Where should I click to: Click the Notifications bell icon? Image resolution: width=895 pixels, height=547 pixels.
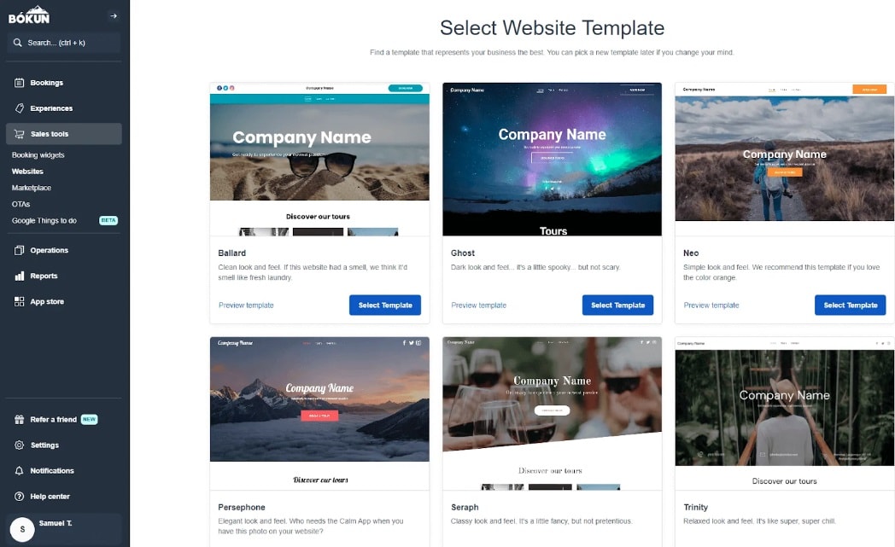pyautogui.click(x=19, y=471)
